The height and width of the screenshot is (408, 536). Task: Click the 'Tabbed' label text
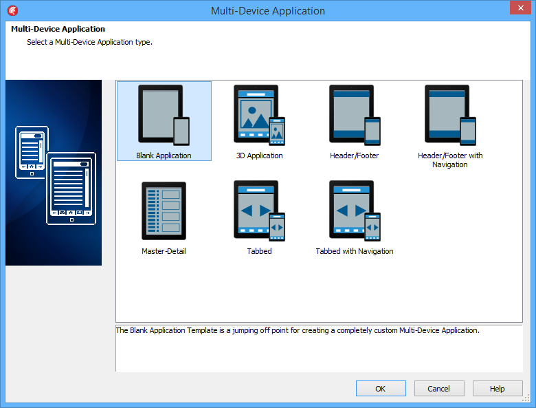click(260, 251)
